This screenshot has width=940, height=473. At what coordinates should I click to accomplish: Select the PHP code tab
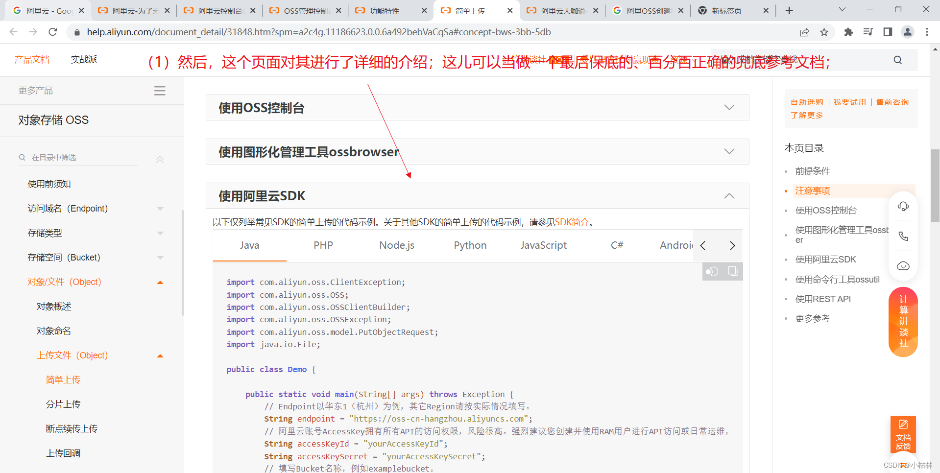[x=323, y=245]
